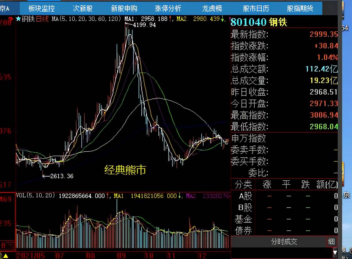The image size is (352, 259).
Task: Click the 4199.94 peak price label
Action: point(144,25)
